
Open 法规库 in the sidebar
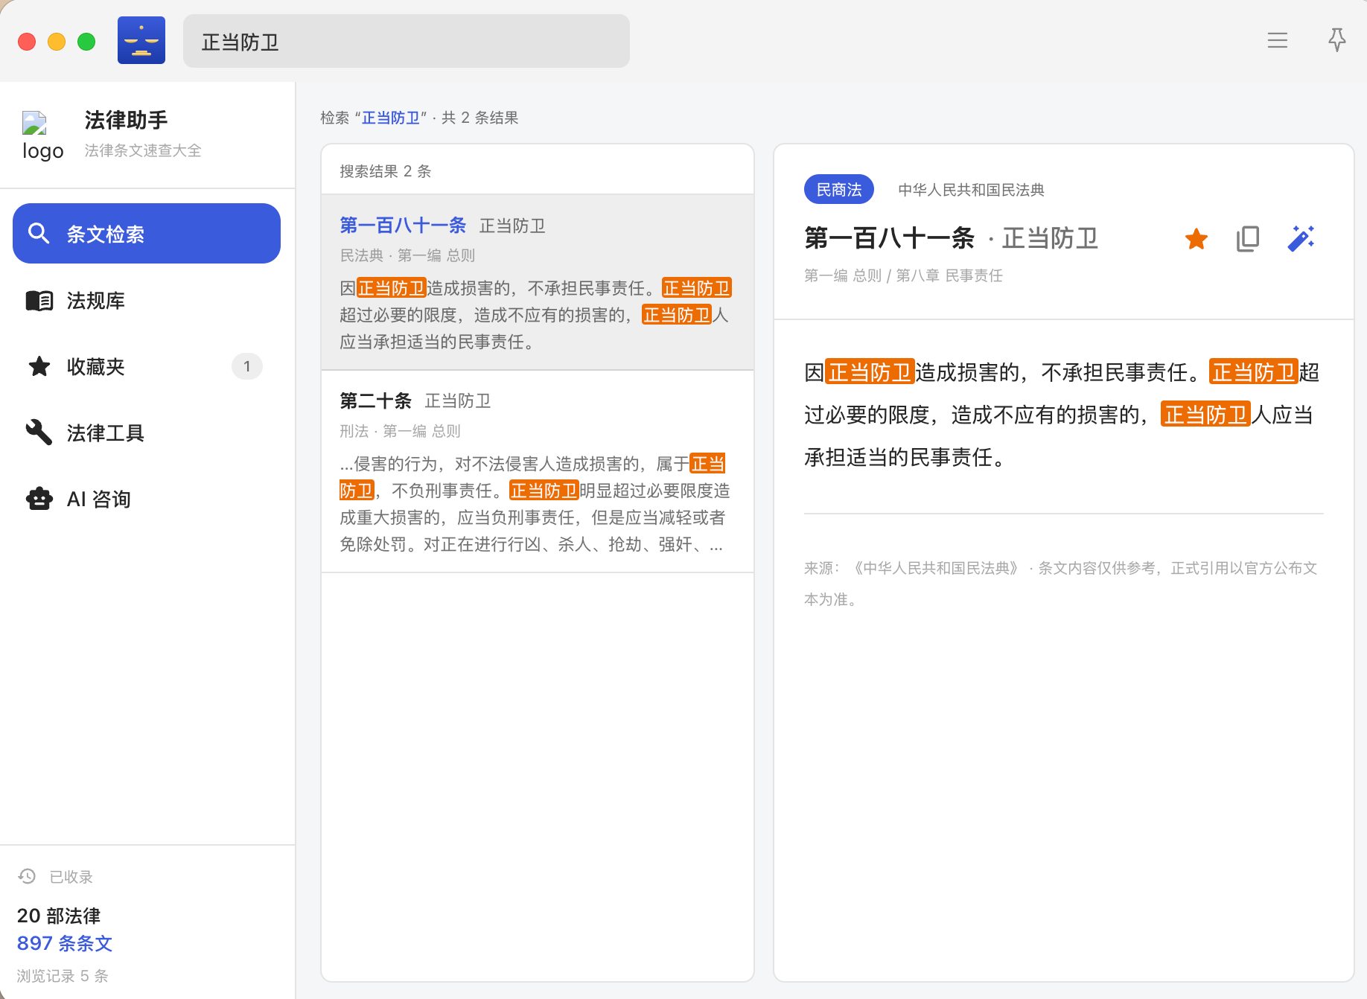[x=147, y=300]
